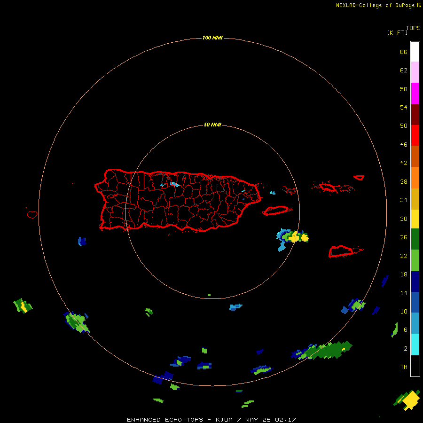Click the legend value 14
Image resolution: width=423 pixels, height=423 pixels.
[x=404, y=293]
